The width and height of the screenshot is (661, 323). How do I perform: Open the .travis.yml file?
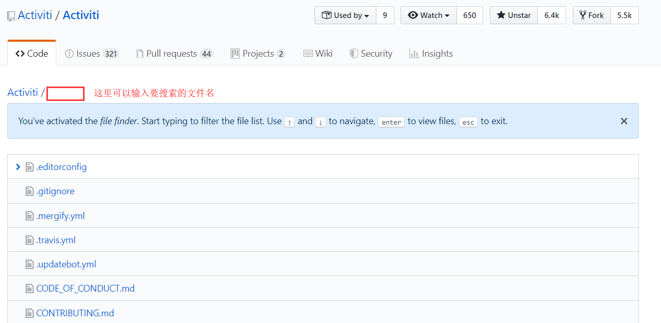(x=56, y=240)
